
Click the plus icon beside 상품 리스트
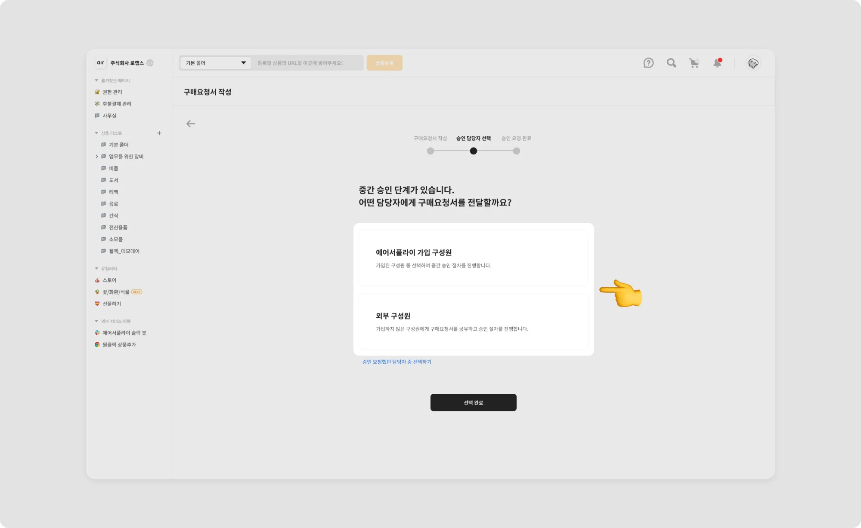tap(159, 133)
